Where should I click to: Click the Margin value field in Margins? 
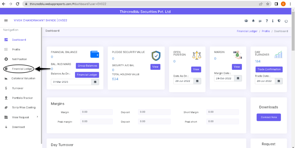pos(96,112)
